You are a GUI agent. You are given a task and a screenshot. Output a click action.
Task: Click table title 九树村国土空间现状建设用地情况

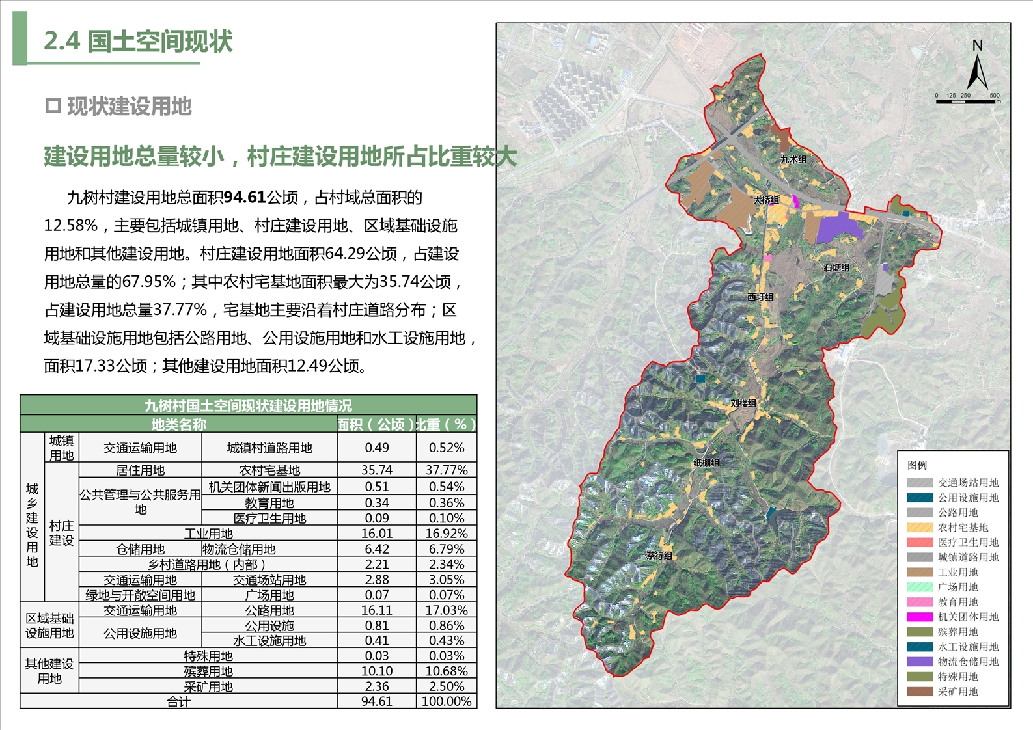(248, 406)
